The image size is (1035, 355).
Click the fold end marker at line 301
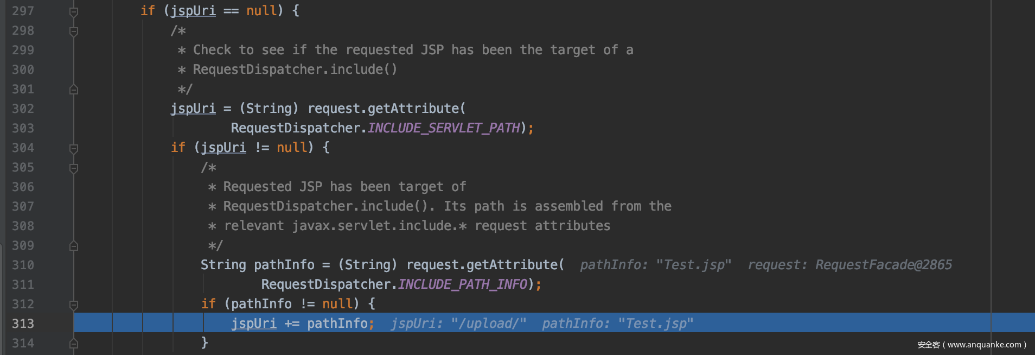[74, 90]
